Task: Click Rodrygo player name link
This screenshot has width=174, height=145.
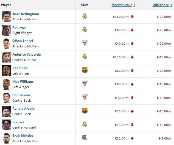Action: click(x=19, y=27)
